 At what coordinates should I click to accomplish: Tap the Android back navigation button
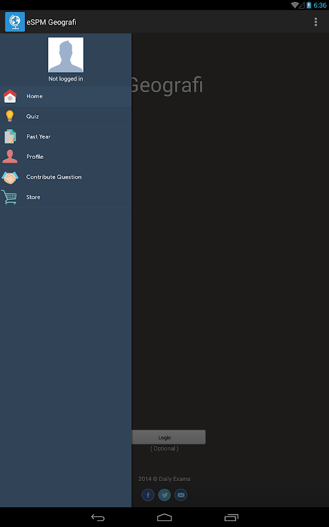pos(98,518)
